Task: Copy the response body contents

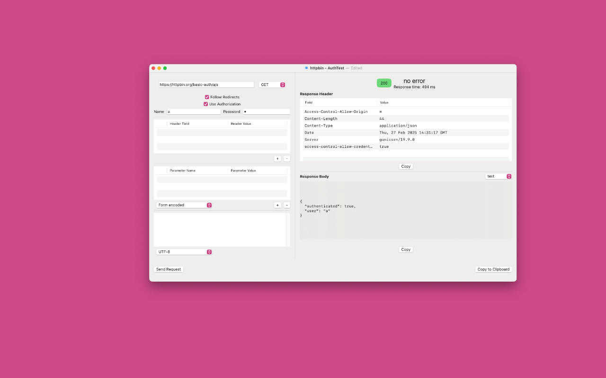Action: tap(406, 249)
